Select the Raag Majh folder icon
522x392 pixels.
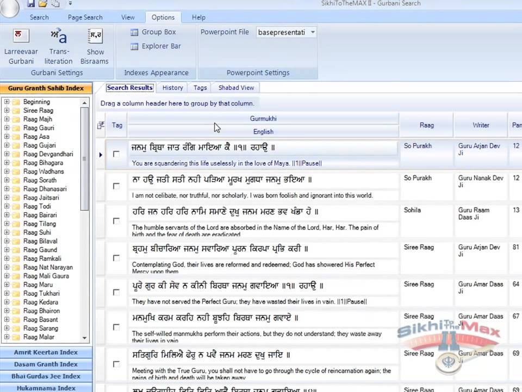16,119
